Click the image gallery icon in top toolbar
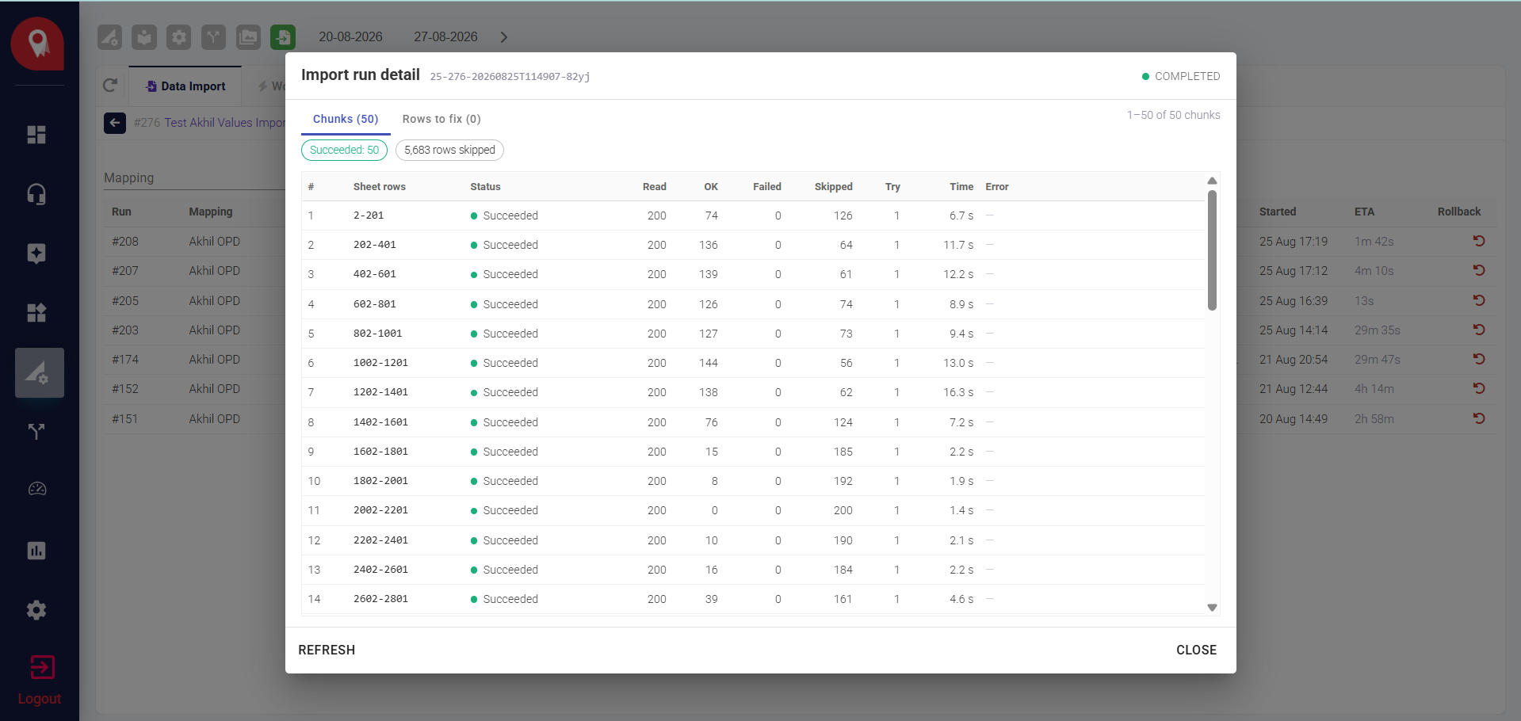 pos(248,37)
